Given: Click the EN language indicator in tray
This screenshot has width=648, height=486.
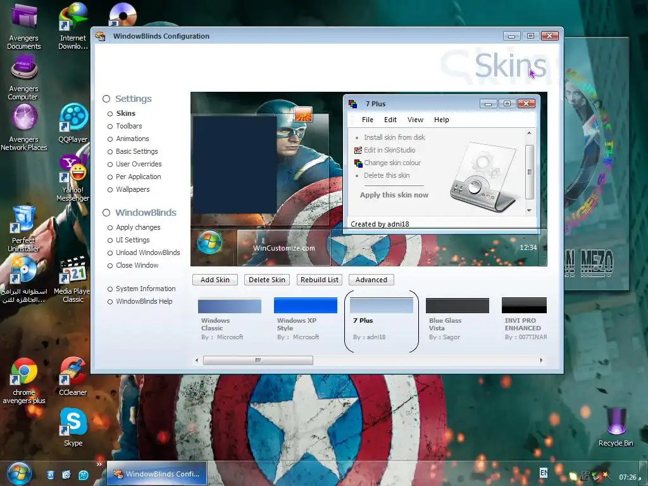Looking at the screenshot, I should [x=544, y=472].
